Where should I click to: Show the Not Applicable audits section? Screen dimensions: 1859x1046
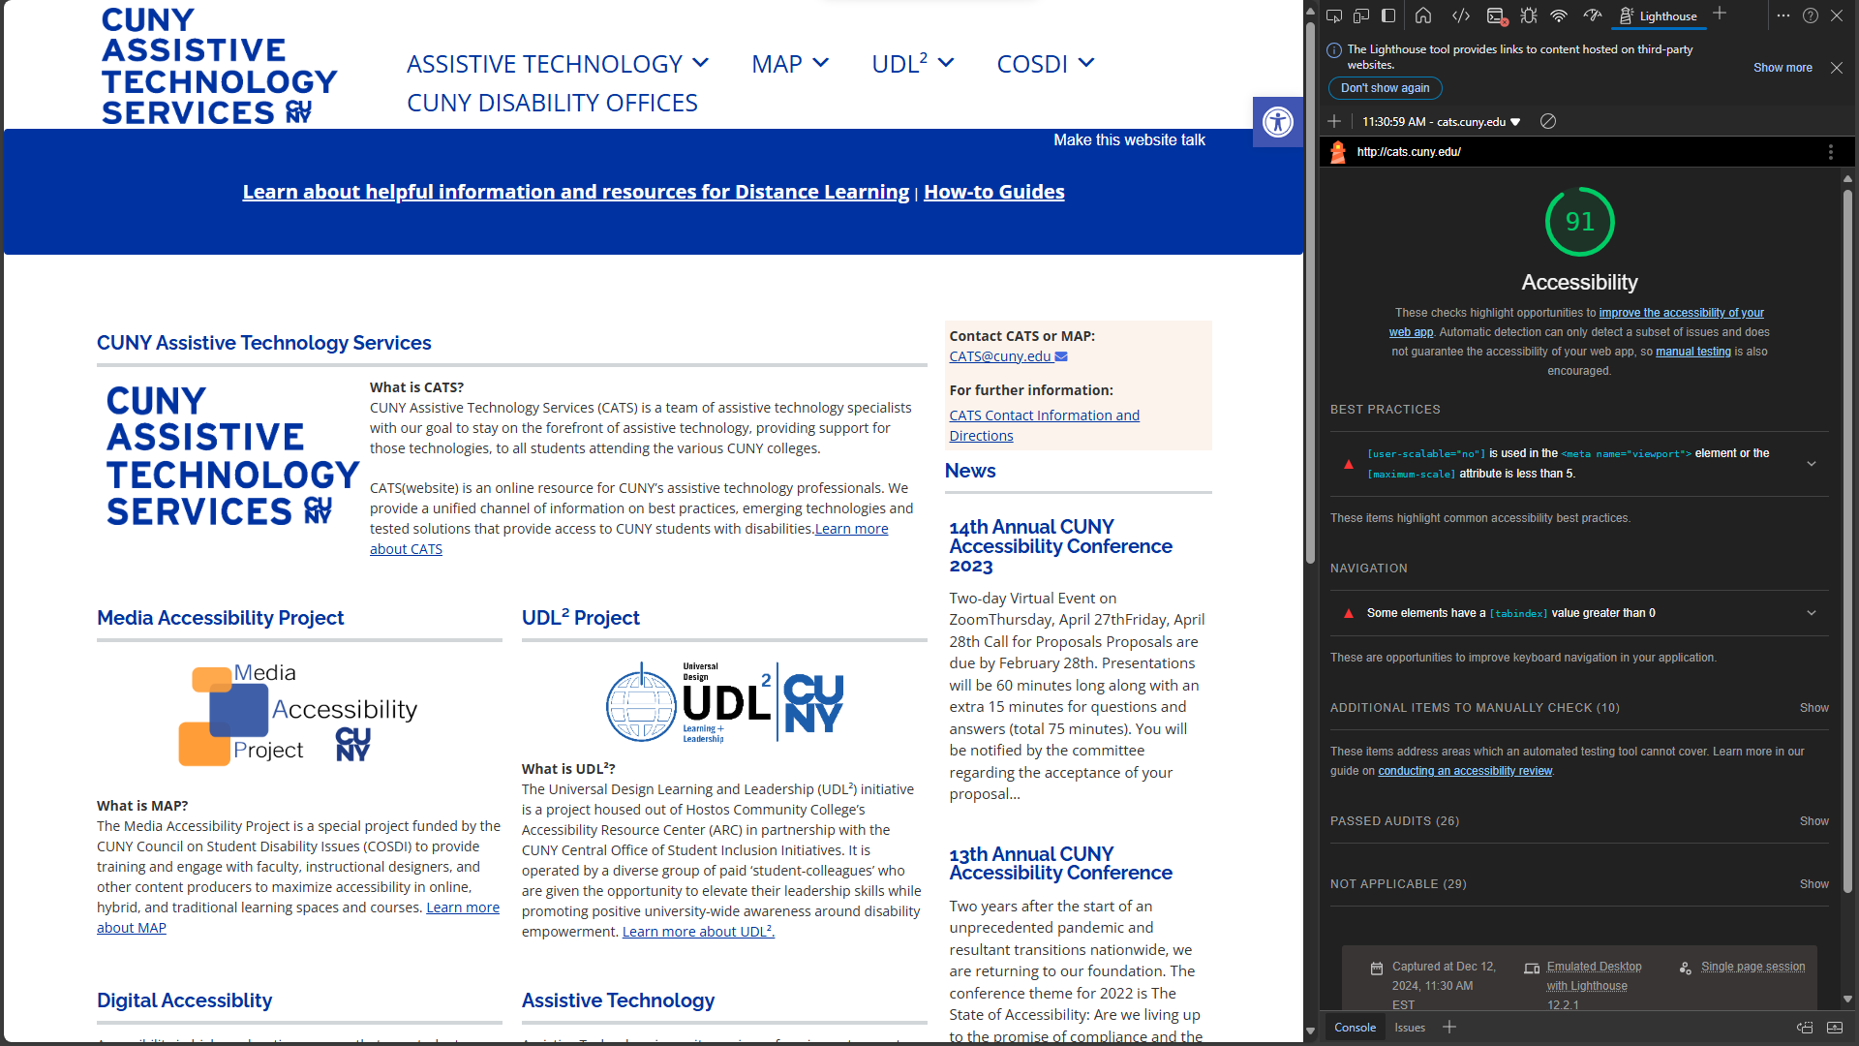coord(1813,884)
